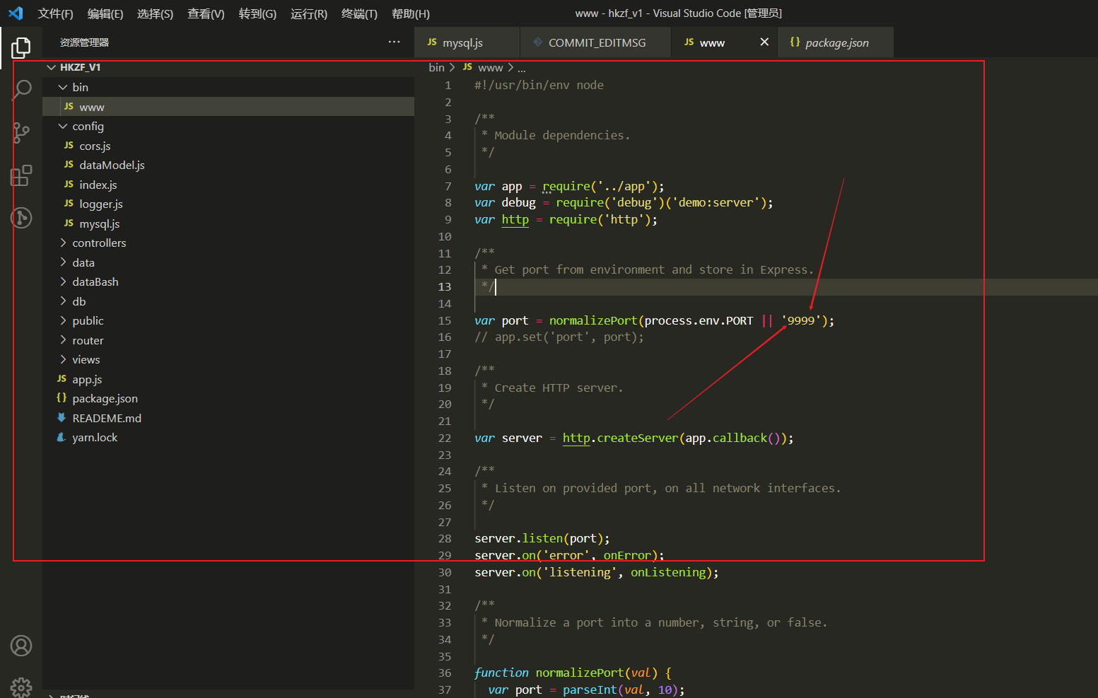Click the 资源管理器 explorer title

(x=84, y=42)
